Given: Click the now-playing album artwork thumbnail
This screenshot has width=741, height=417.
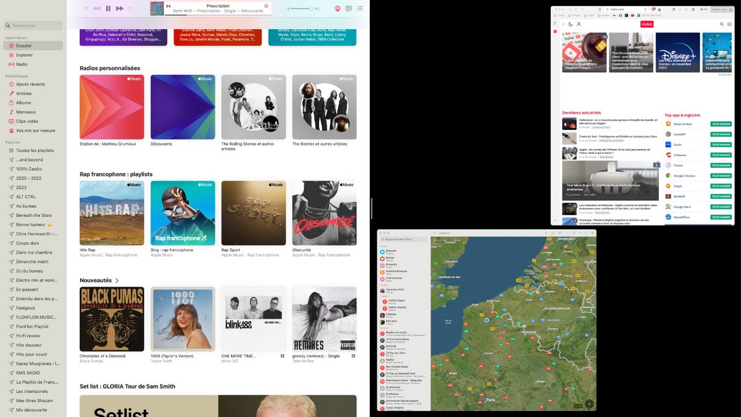Looking at the screenshot, I should point(157,8).
